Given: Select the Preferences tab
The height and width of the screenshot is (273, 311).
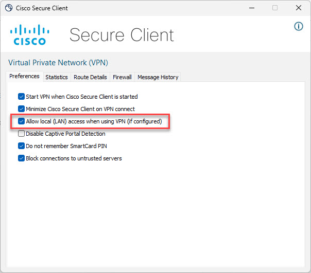Looking at the screenshot, I should coord(24,77).
